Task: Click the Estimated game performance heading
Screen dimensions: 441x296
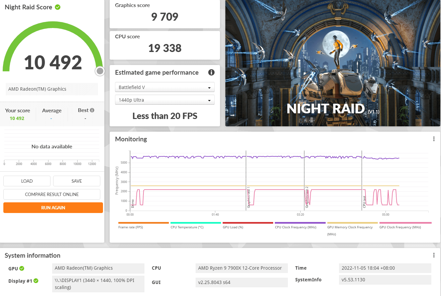Action: click(157, 72)
